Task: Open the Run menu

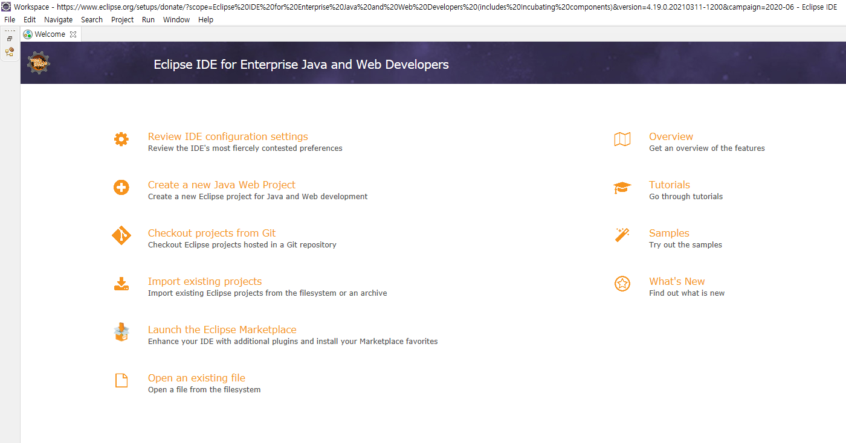Action: pyautogui.click(x=149, y=19)
